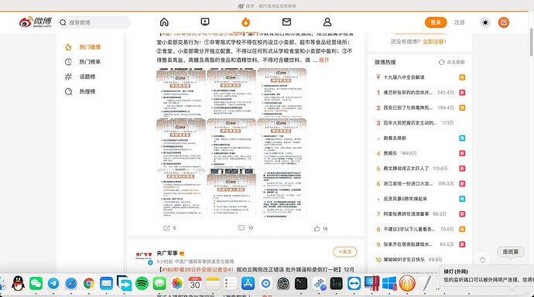Open the profile person icon
Screen dimensions: 534x297
tap(327, 22)
